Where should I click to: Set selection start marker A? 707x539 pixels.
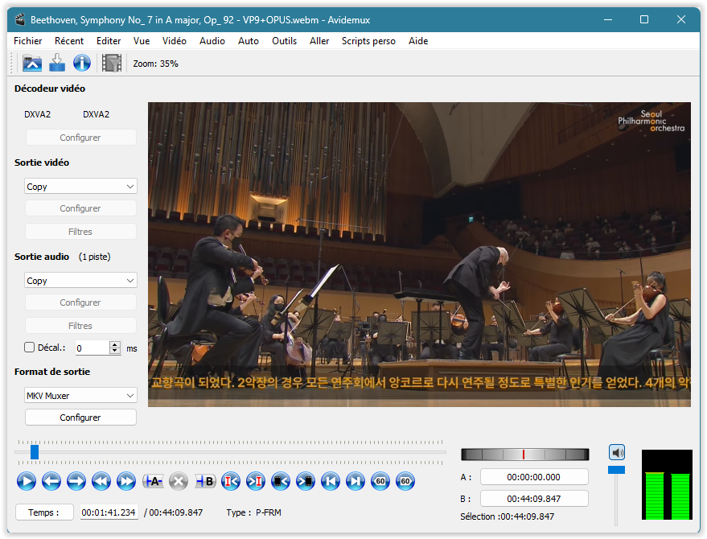coord(153,481)
